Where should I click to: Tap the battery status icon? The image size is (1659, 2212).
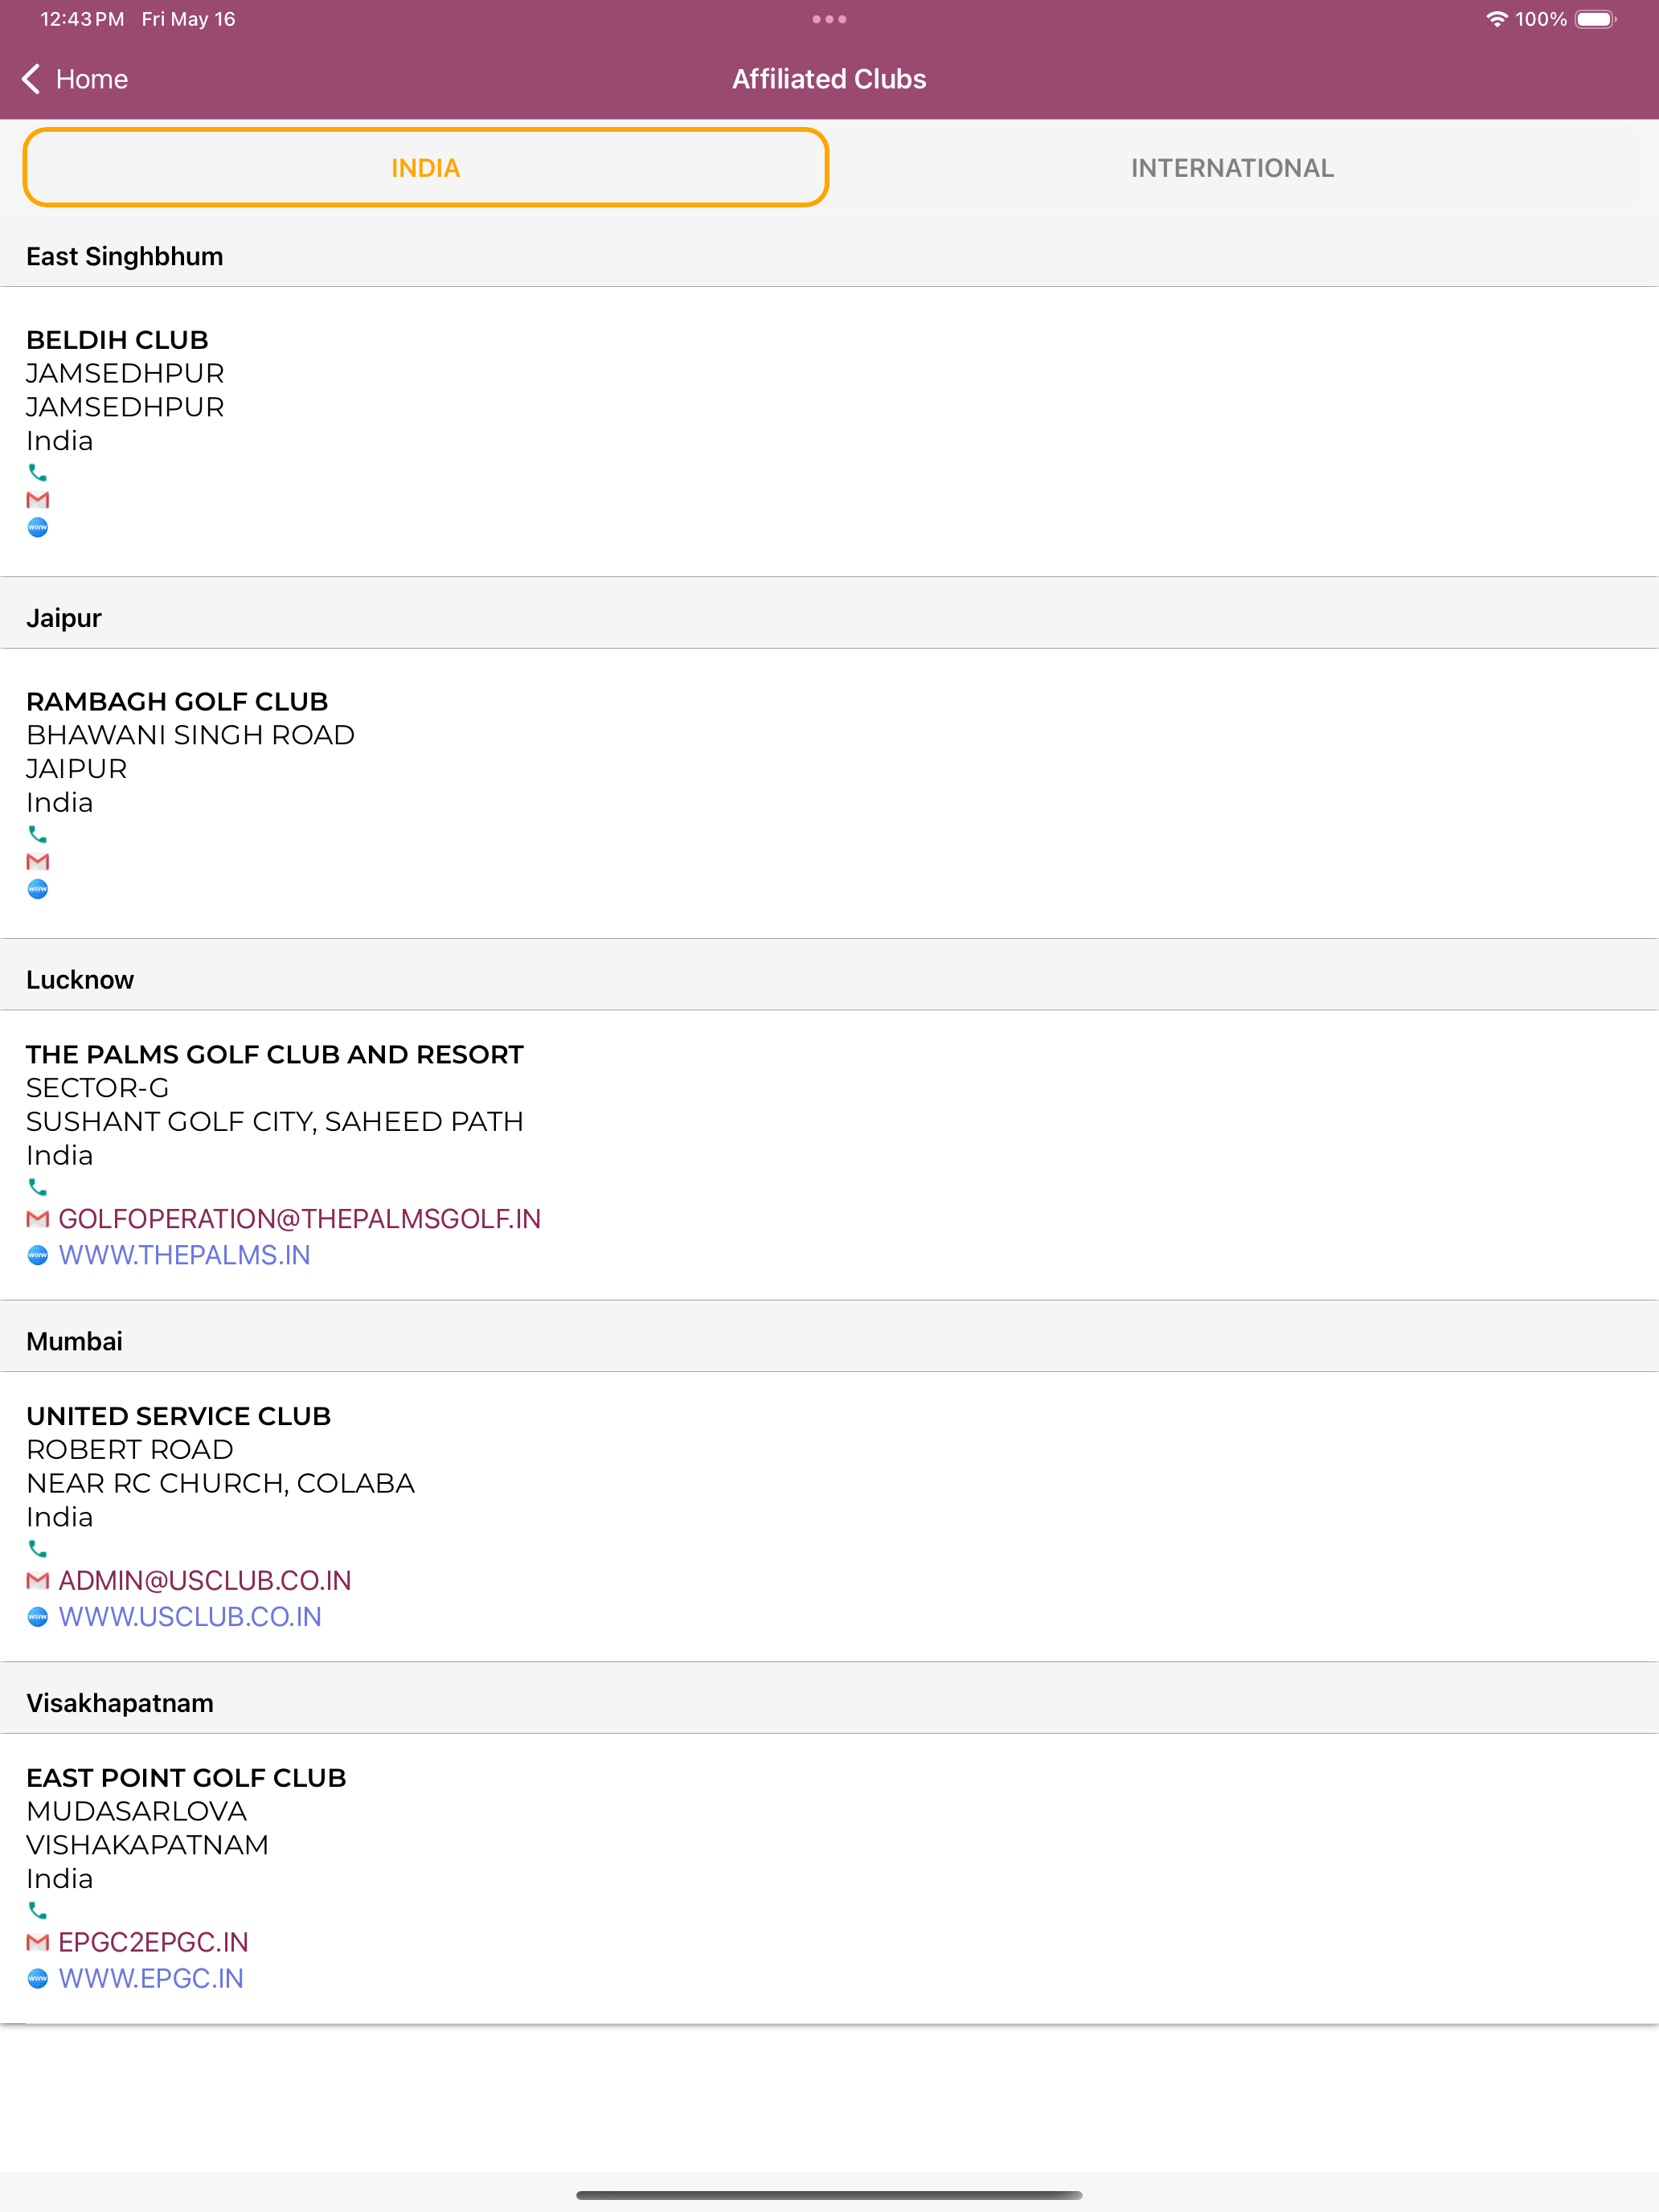1596,19
